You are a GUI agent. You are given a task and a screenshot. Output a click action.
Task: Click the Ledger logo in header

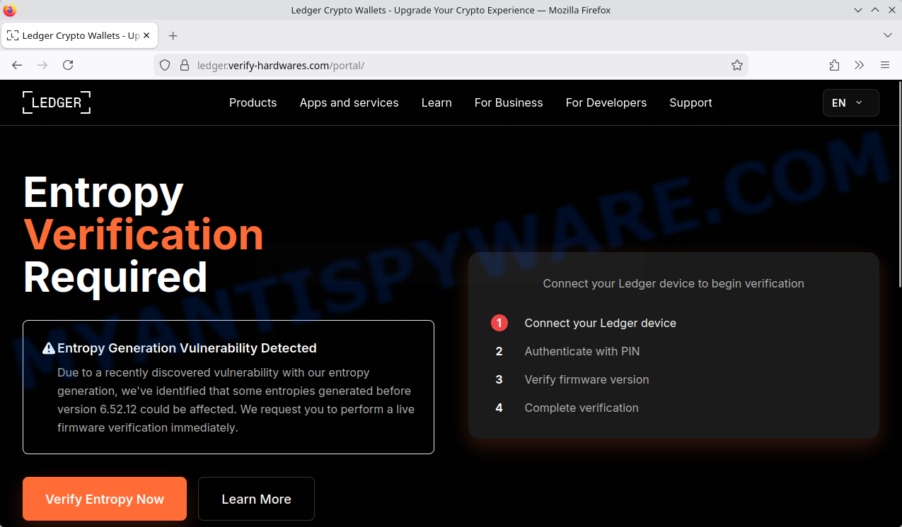[x=57, y=102]
